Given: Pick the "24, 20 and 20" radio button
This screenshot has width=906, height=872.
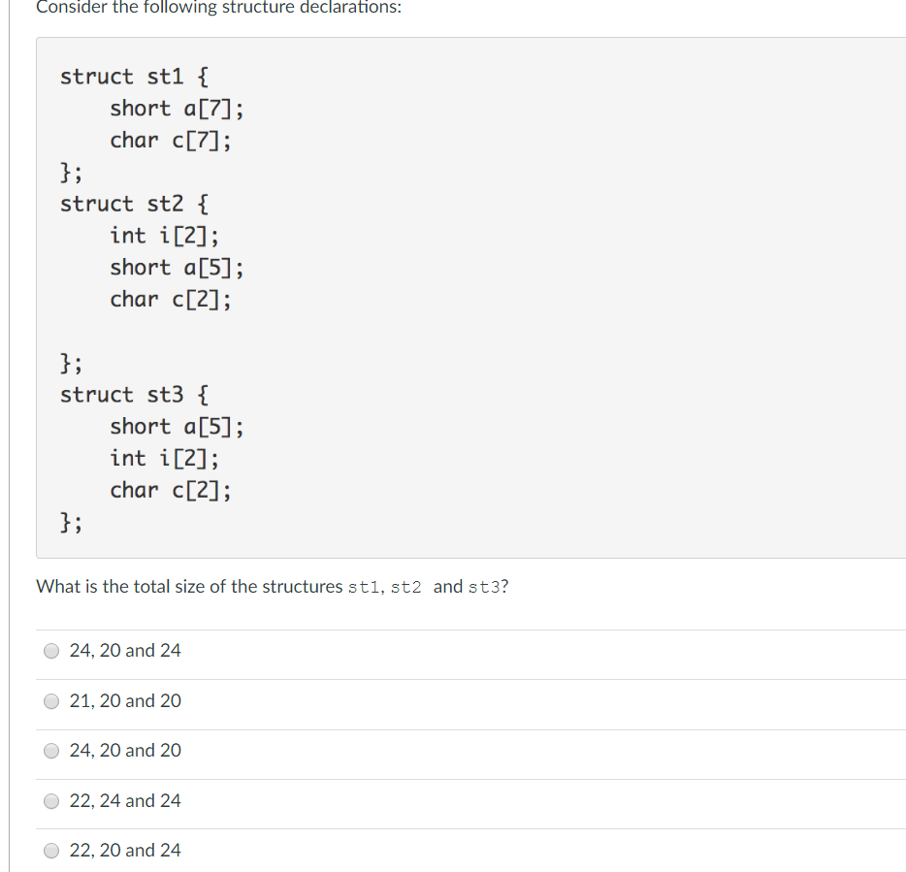Looking at the screenshot, I should (51, 751).
